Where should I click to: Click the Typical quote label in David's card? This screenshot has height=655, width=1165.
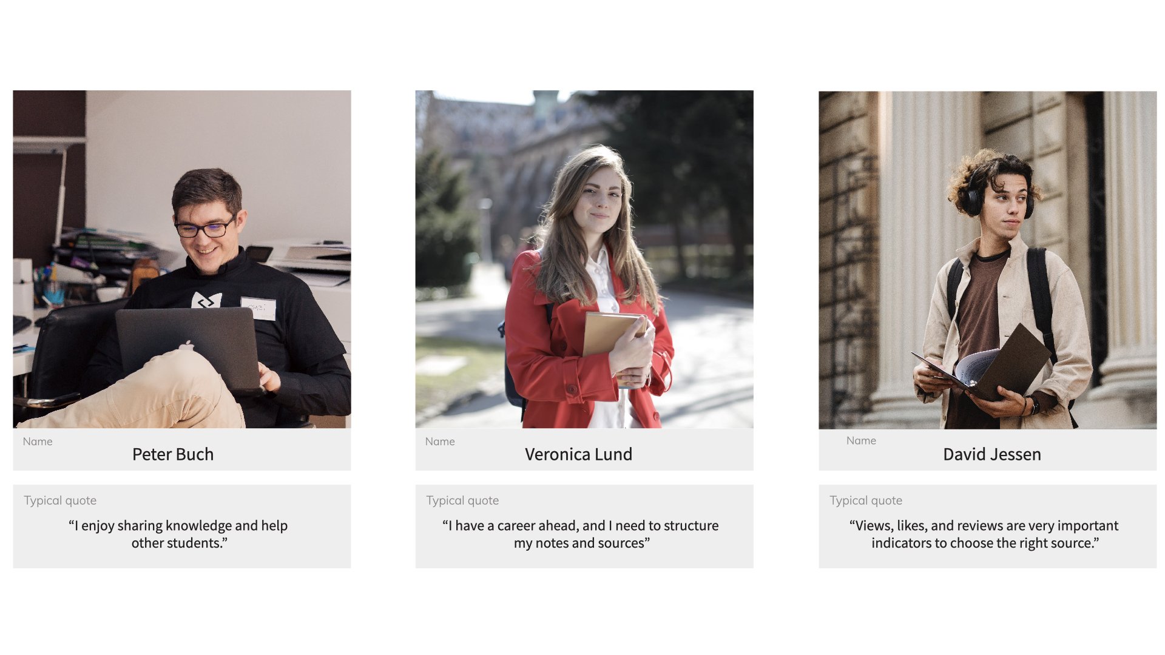(866, 500)
